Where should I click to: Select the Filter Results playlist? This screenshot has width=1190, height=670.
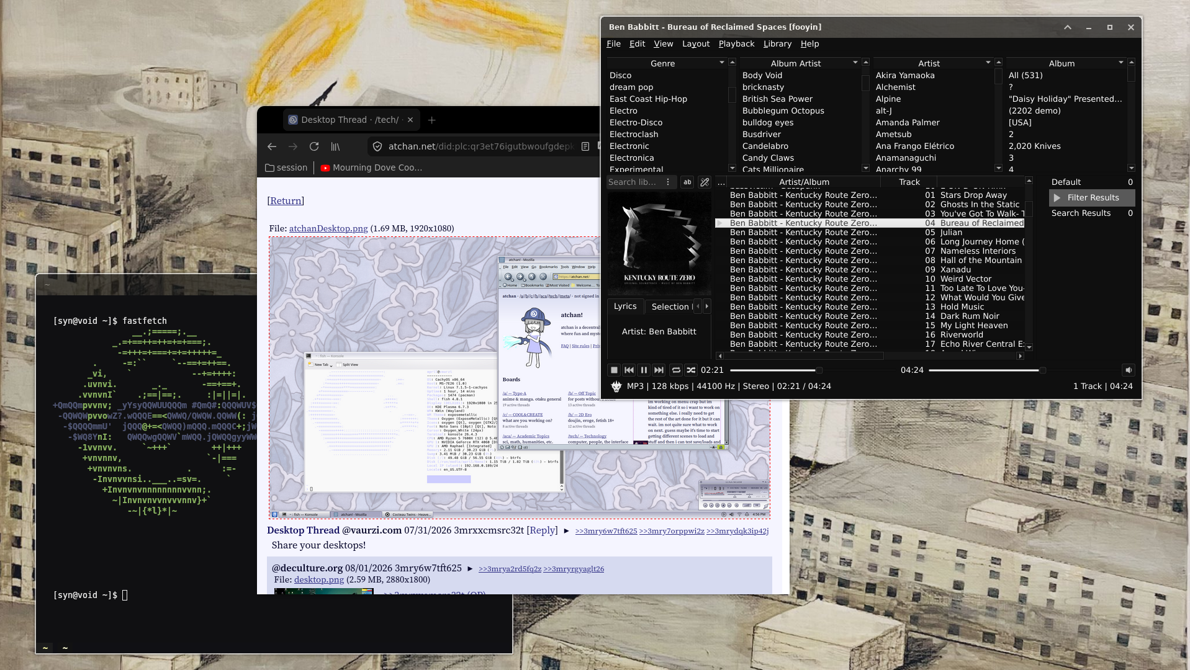pos(1092,198)
